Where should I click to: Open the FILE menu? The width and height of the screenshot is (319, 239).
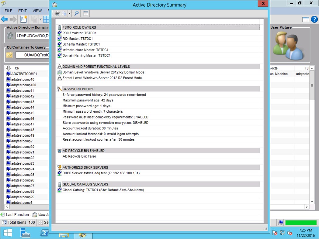9,11
